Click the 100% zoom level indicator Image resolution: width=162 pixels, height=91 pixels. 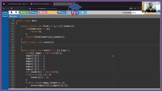[x=131, y=8]
